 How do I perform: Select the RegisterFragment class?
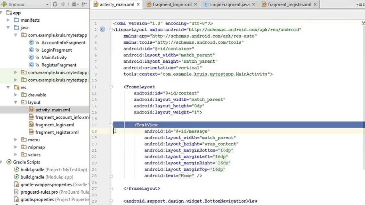coord(59,65)
